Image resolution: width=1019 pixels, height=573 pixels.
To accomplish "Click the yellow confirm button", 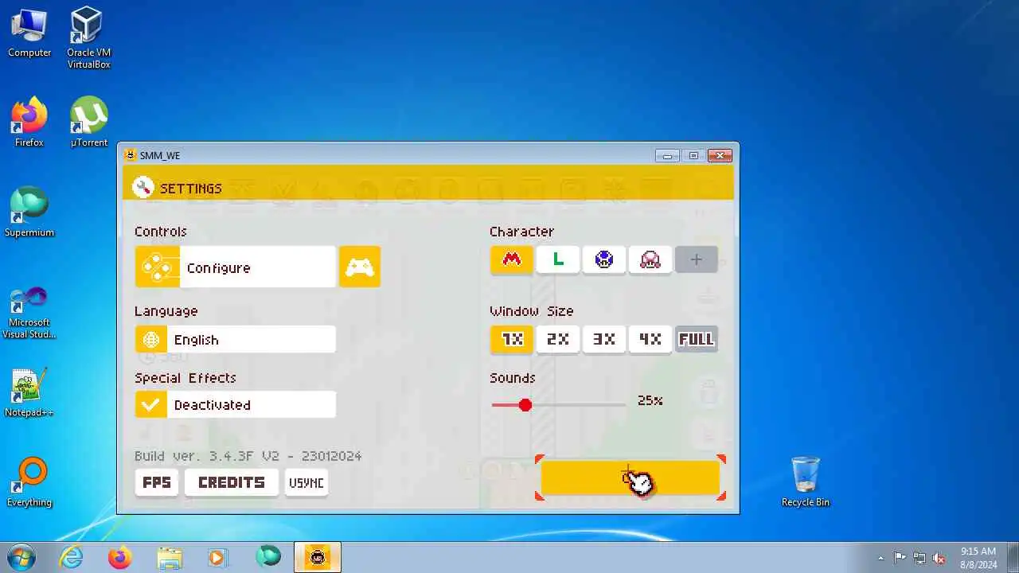I will pos(630,477).
